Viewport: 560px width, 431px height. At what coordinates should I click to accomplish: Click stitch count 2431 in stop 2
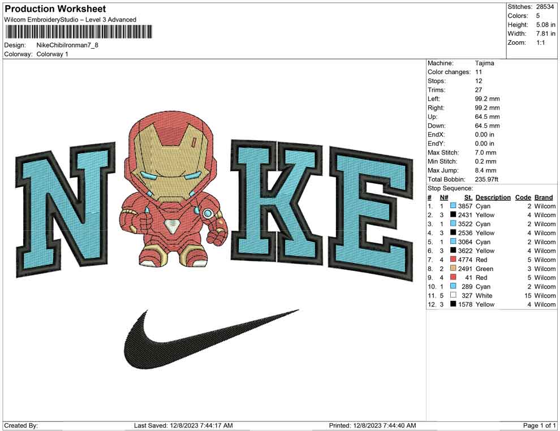coord(465,214)
